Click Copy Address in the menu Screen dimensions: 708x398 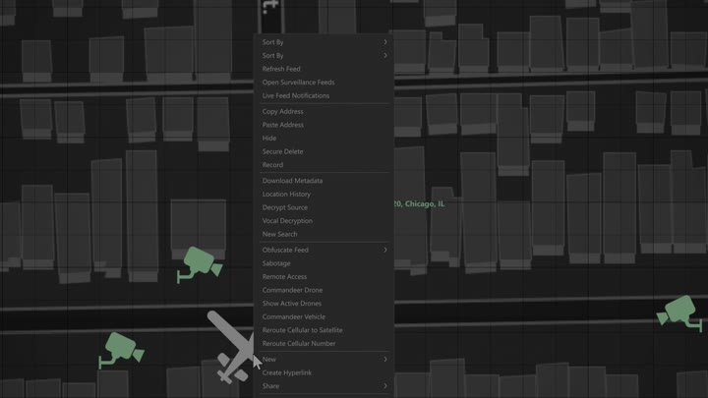click(x=282, y=112)
